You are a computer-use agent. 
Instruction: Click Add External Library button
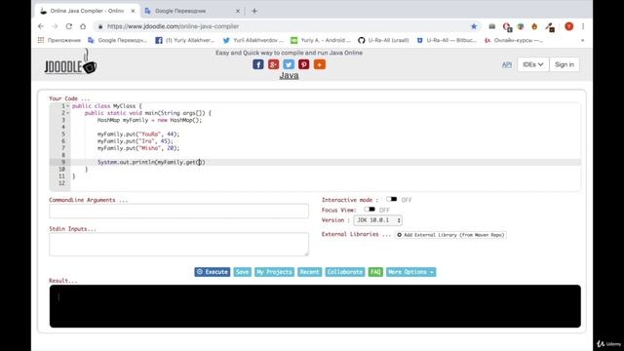click(450, 235)
